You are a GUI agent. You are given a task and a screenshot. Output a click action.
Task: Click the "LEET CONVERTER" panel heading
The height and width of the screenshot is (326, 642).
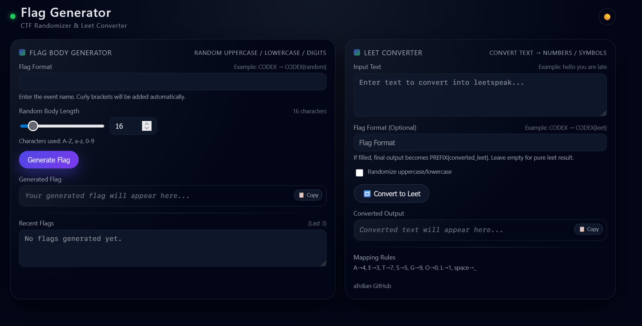coord(393,53)
